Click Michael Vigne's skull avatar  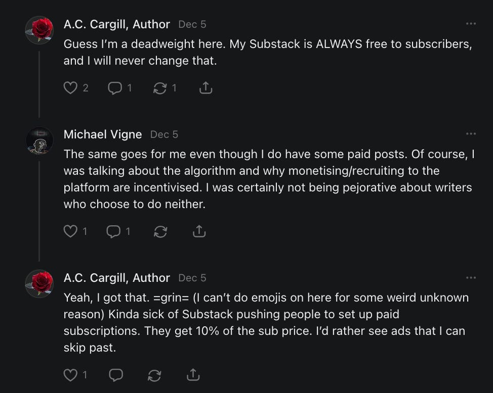point(39,141)
